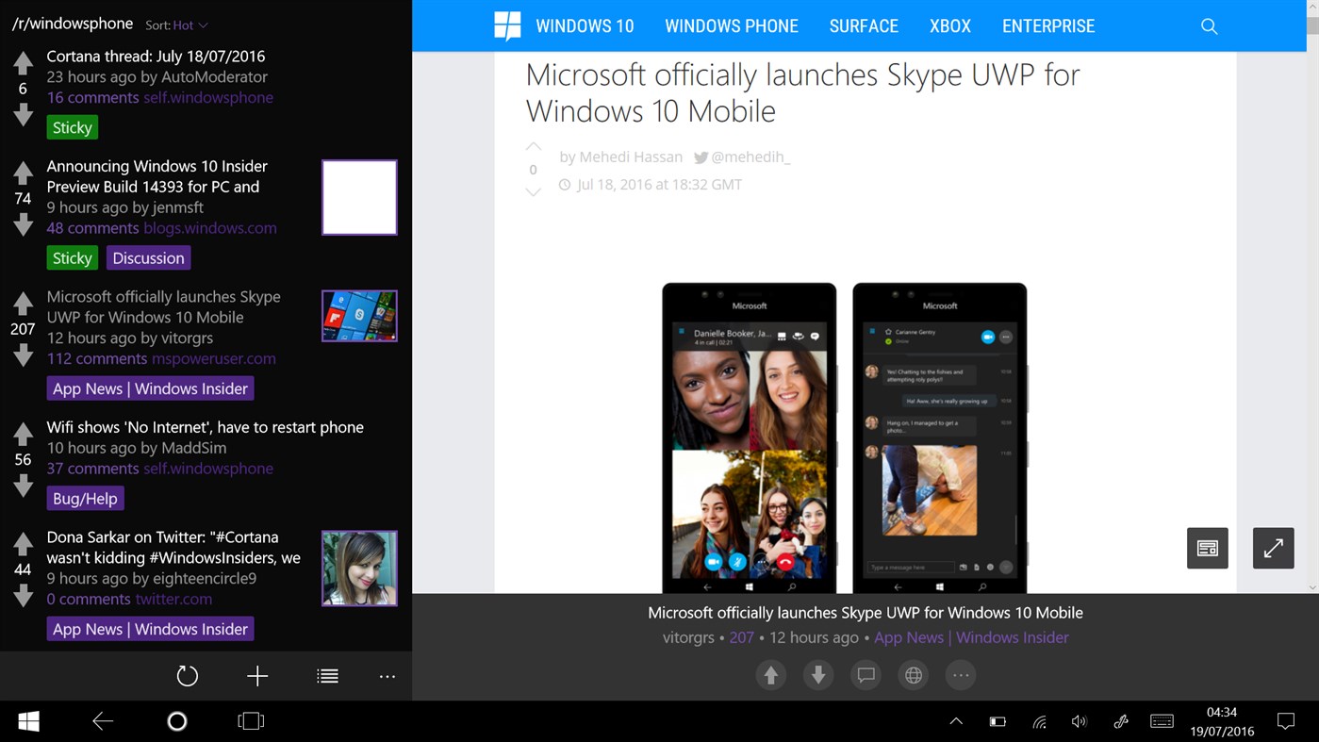
Task: Switch to the SURFACE tab
Action: 863,25
